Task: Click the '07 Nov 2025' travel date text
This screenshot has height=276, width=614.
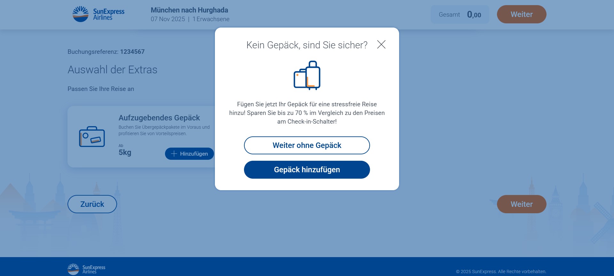Action: point(168,19)
